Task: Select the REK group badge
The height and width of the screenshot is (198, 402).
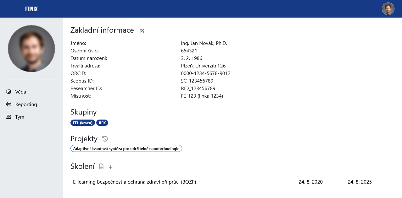Action: [x=102, y=123]
